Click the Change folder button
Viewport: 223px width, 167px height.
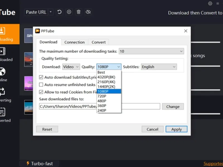click(173, 107)
